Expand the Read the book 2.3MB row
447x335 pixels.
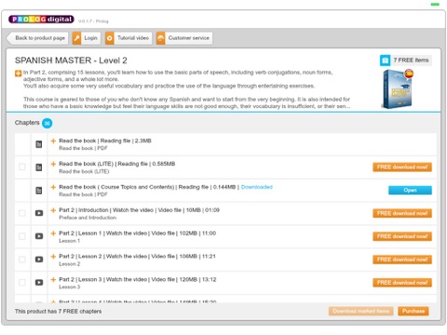(53, 141)
